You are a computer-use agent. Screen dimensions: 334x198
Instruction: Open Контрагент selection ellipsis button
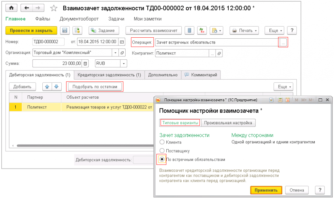click(x=212, y=54)
